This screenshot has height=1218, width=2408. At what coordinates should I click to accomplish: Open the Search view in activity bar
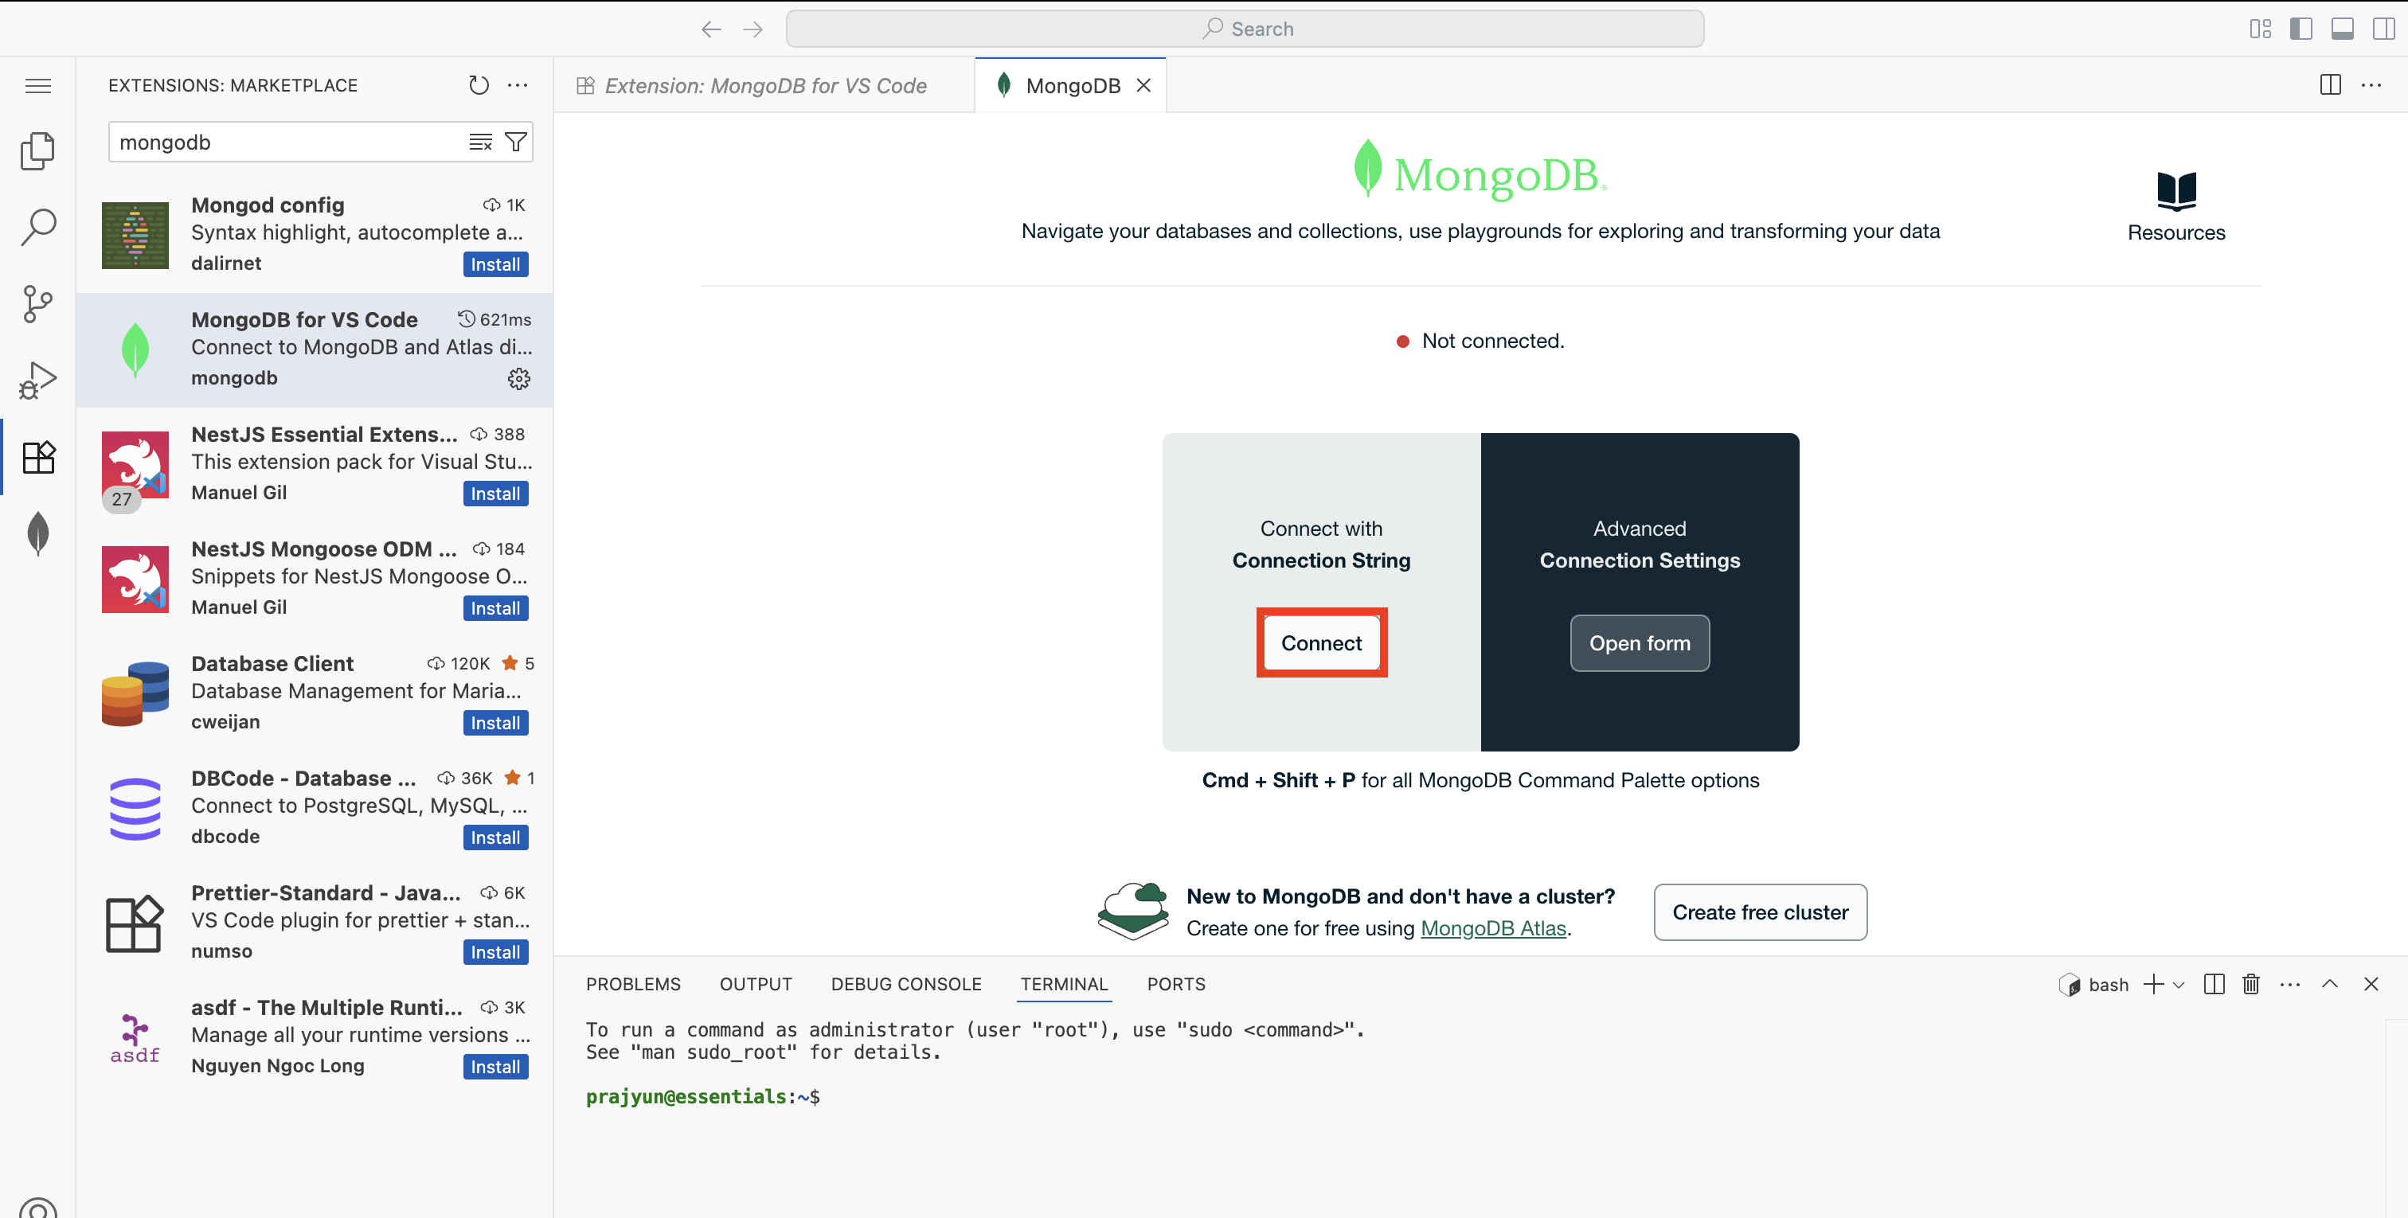37,226
